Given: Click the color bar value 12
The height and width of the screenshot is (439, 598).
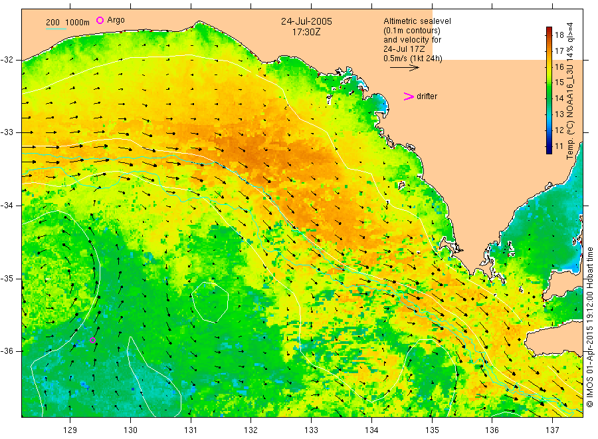Looking at the screenshot, I should click(559, 130).
